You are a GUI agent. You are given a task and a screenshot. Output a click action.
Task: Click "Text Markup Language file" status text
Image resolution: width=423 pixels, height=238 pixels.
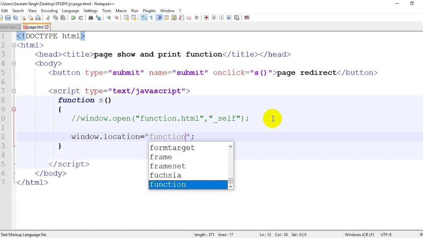point(23,235)
